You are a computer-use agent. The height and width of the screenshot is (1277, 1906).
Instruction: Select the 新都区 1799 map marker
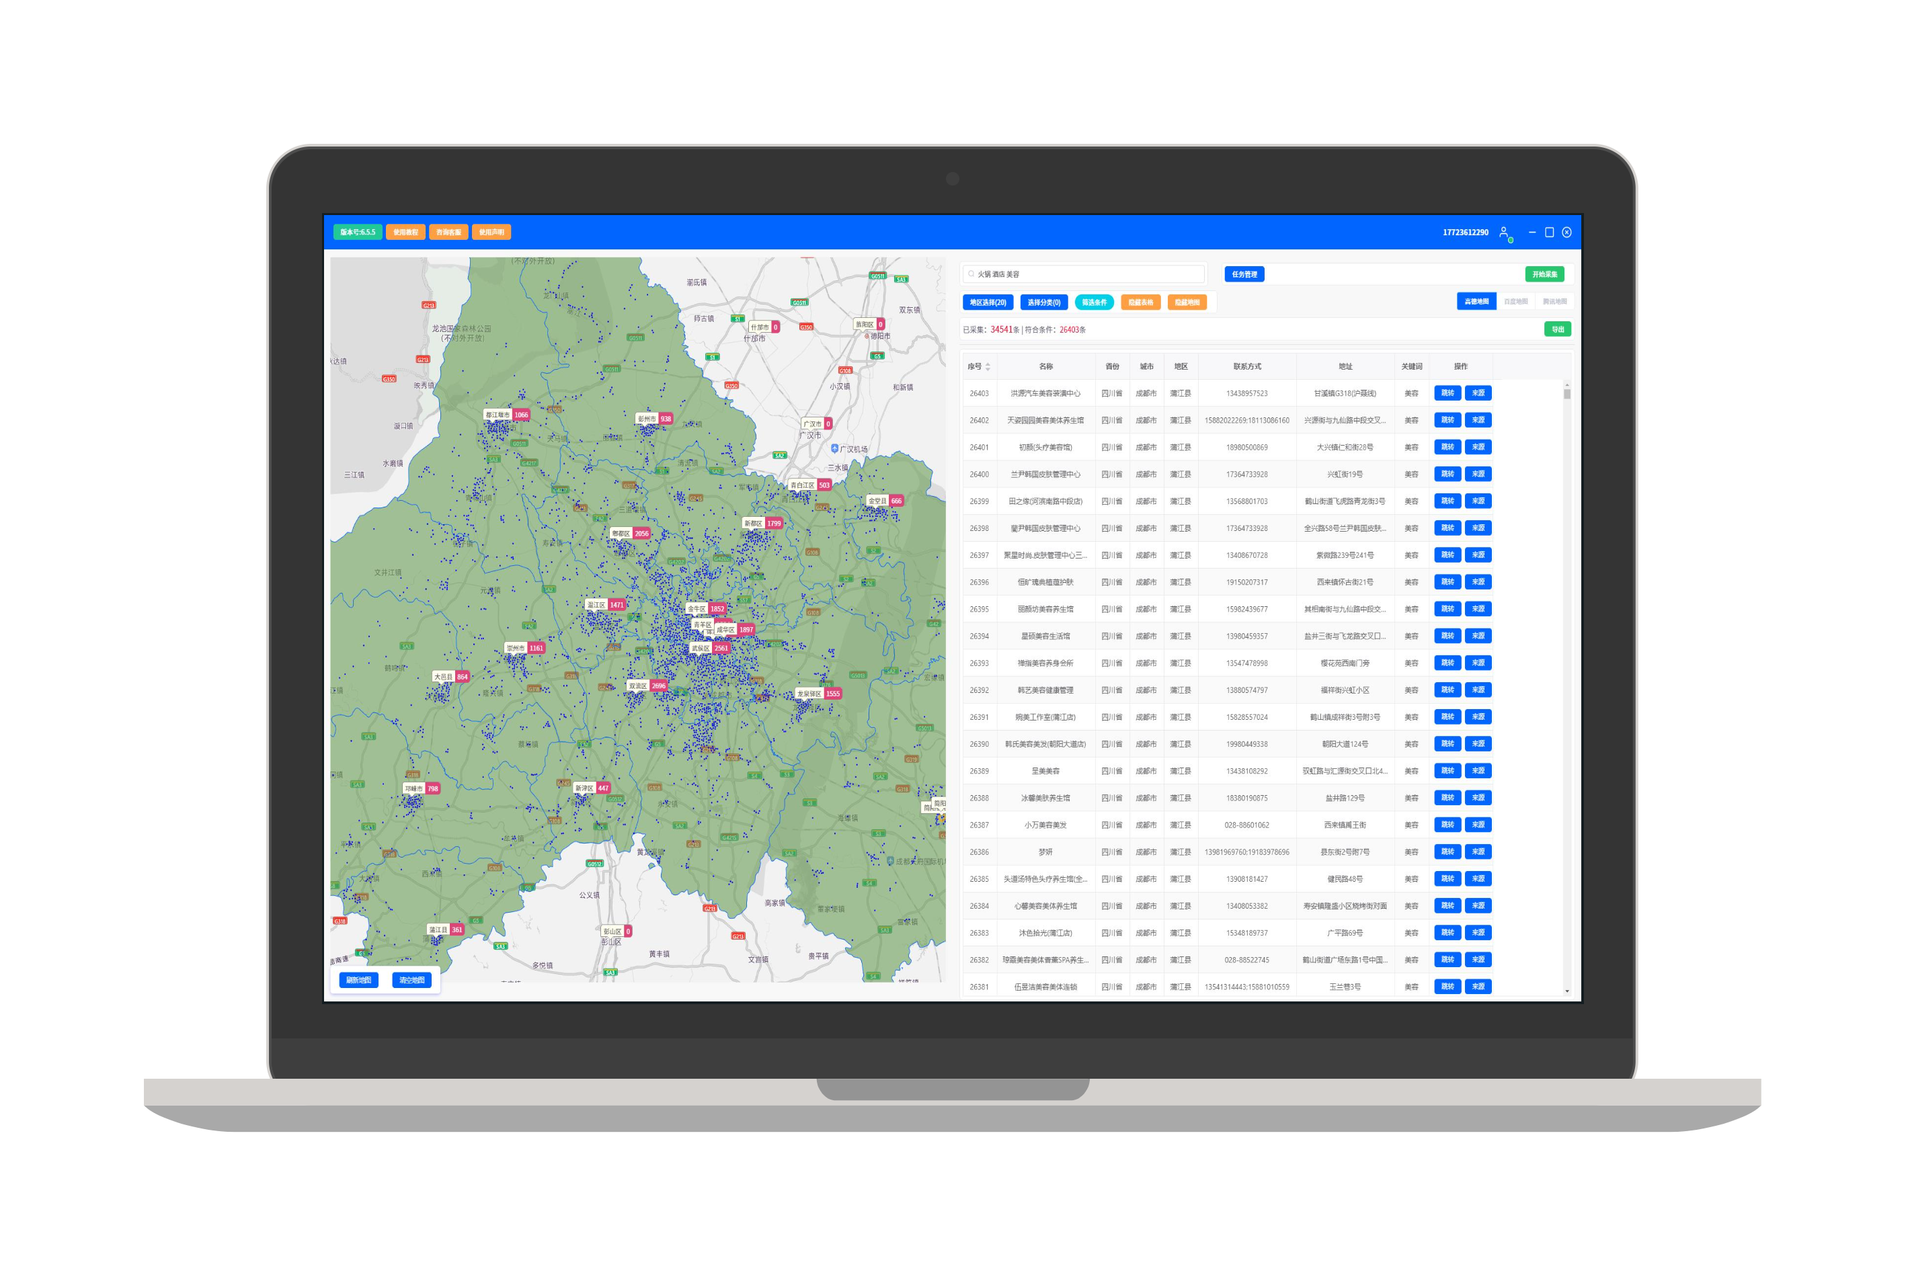click(763, 524)
